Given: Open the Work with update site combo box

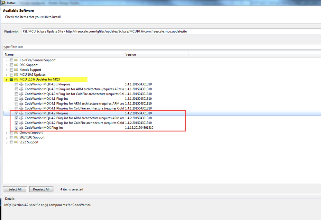Looking at the screenshot, I should tap(171, 32).
